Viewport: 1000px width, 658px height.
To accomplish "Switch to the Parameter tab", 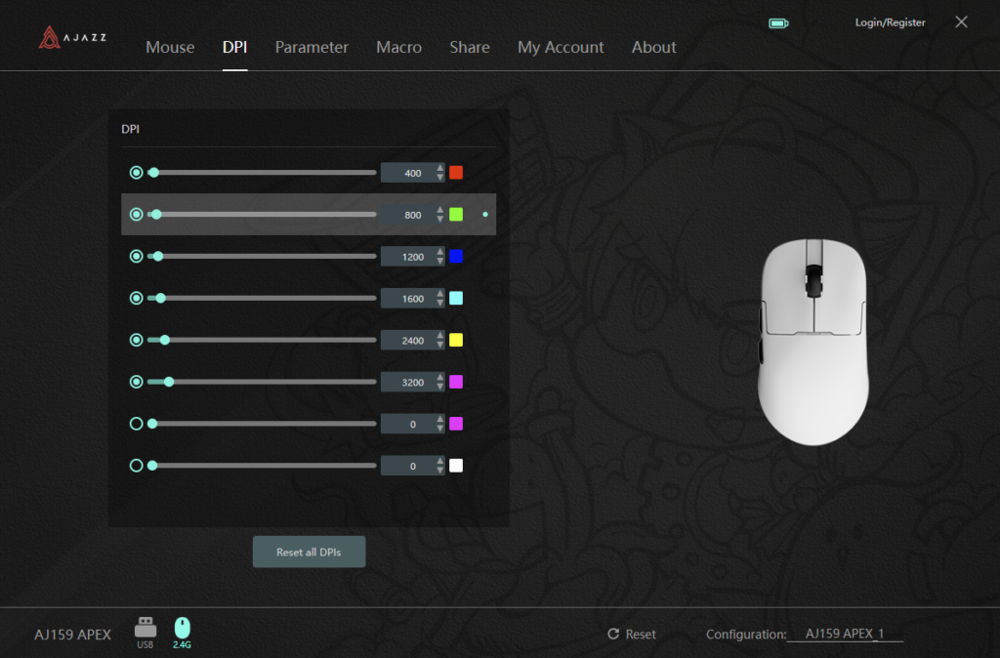I will 312,47.
